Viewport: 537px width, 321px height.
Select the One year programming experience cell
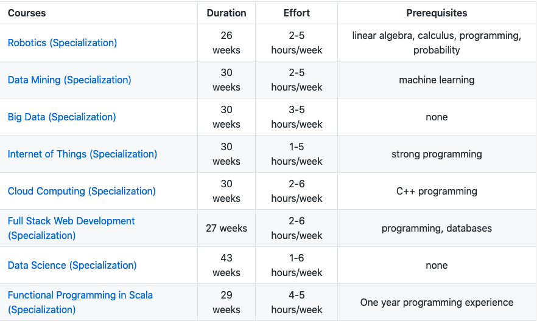coord(437,302)
